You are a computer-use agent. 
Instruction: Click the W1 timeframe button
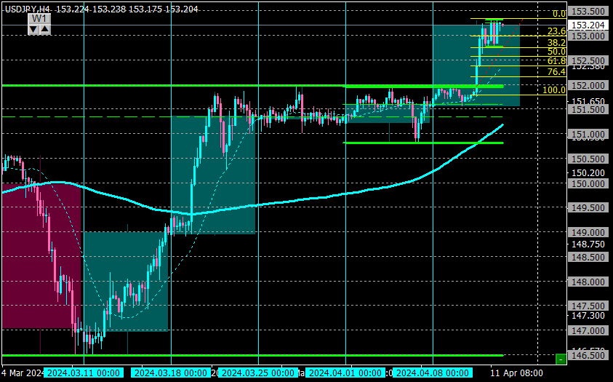tap(39, 19)
